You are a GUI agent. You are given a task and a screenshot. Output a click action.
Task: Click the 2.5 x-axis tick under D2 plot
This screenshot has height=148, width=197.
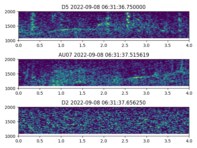(x=125, y=141)
